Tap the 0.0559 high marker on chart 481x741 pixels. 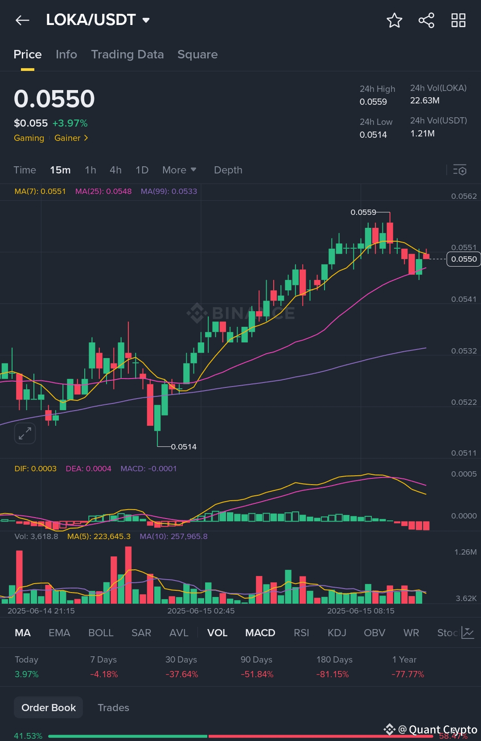[363, 212]
